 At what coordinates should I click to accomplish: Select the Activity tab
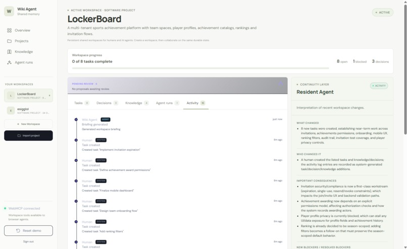point(196,103)
